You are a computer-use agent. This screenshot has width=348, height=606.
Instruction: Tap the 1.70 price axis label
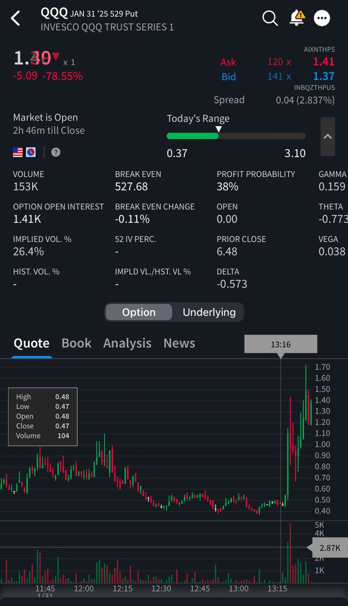(x=322, y=367)
